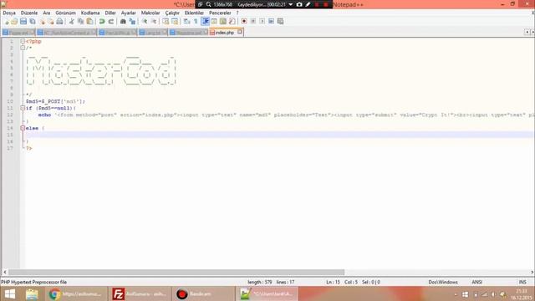
Task: Click the Open file toolbar icon
Action: coord(14,22)
